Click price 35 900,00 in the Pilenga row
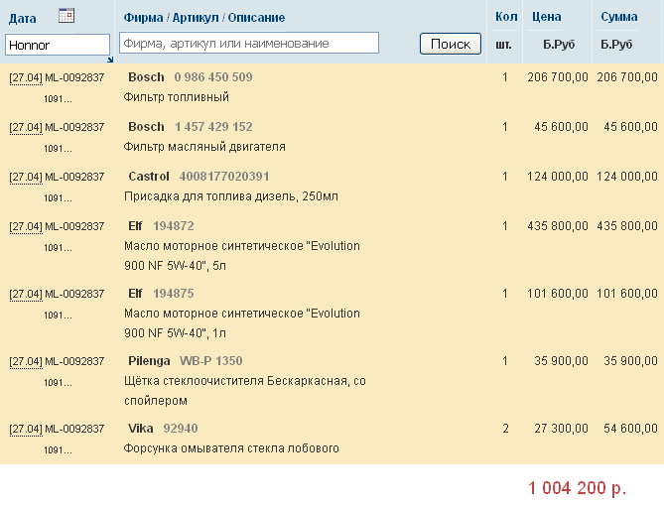Screen dimensions: 664x507 tap(561, 361)
